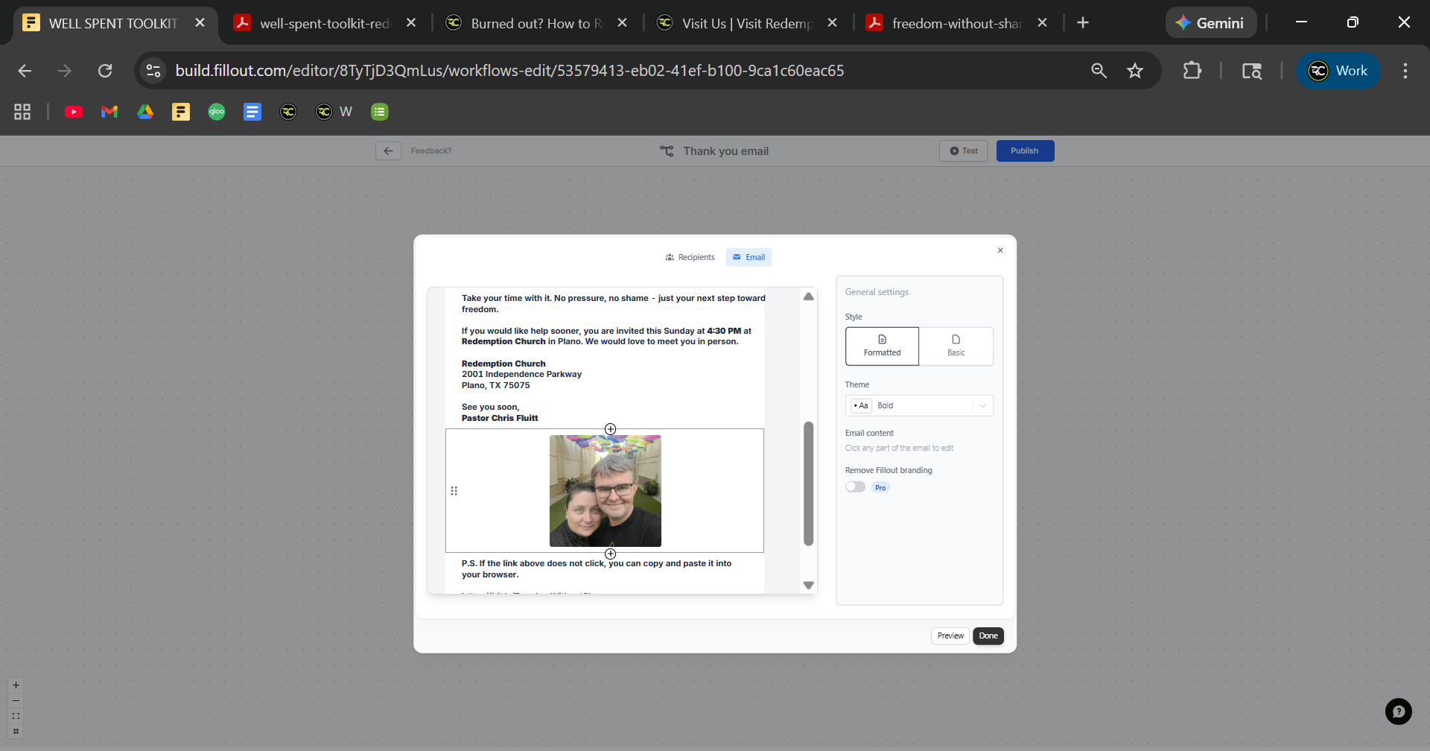Screen dimensions: 1430x751
Task: Close the email editor dialog
Action: (x=1000, y=250)
